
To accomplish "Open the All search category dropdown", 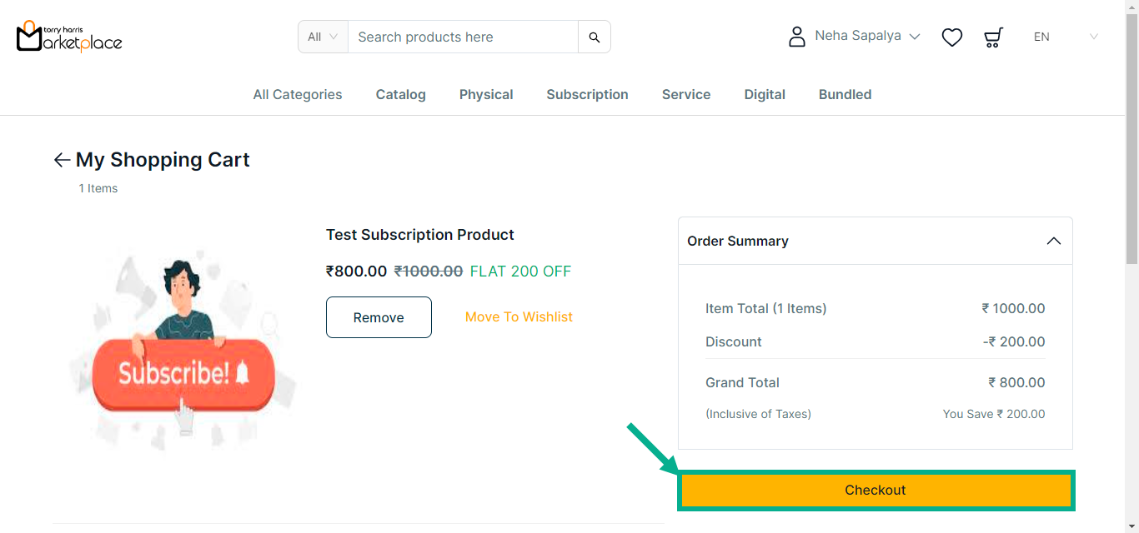I will pyautogui.click(x=323, y=37).
